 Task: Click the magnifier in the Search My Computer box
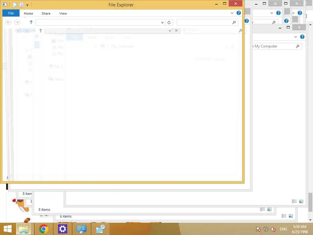(297, 46)
